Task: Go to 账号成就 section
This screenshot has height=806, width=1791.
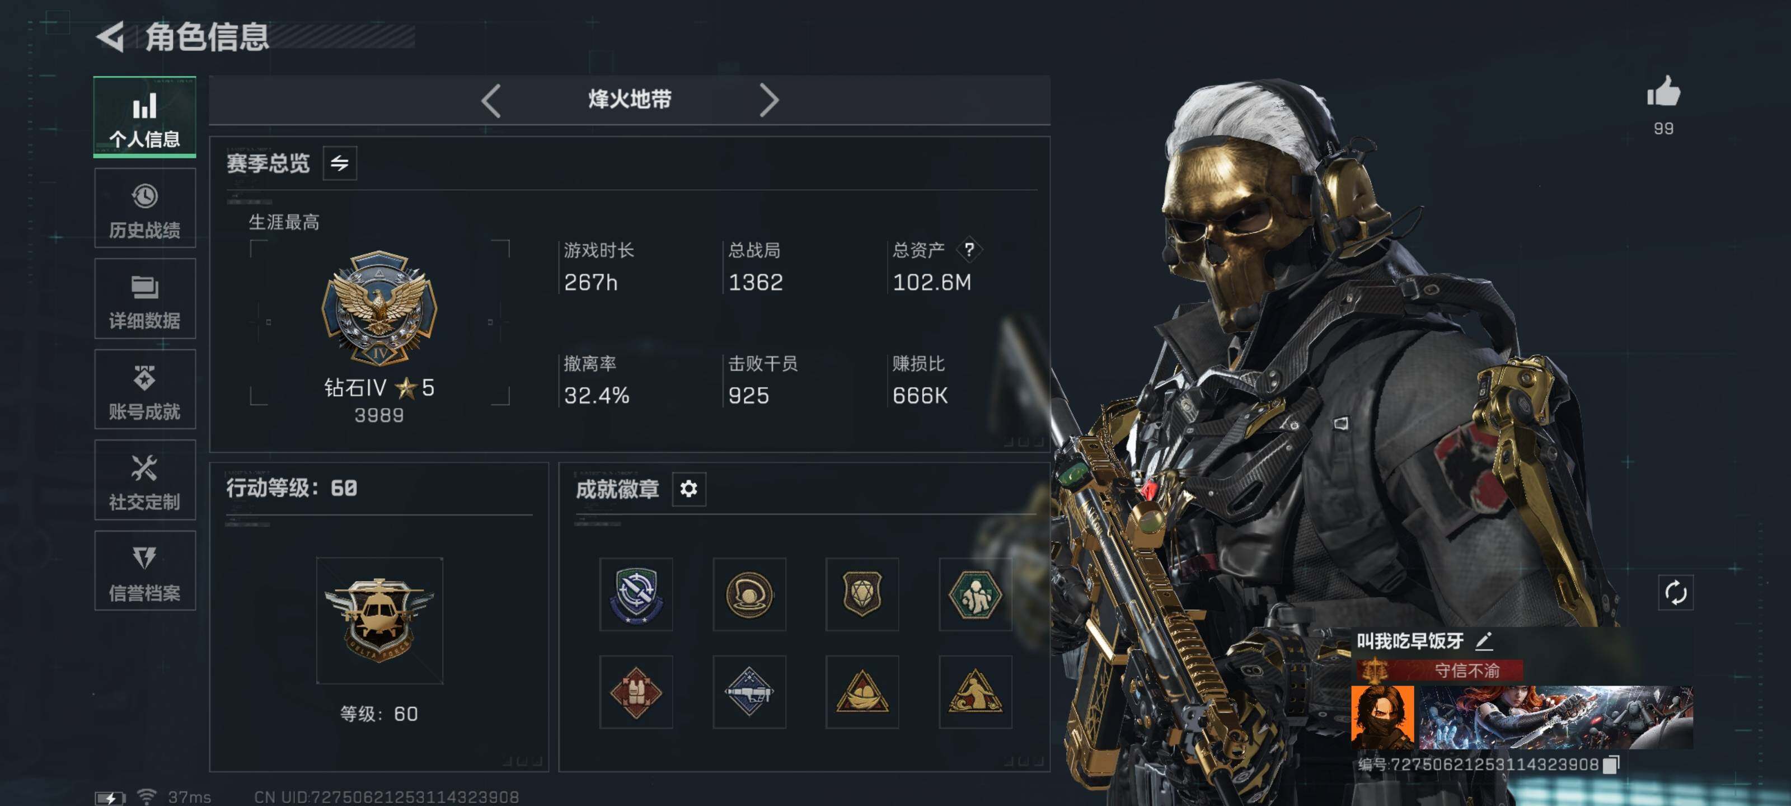Action: click(x=144, y=390)
